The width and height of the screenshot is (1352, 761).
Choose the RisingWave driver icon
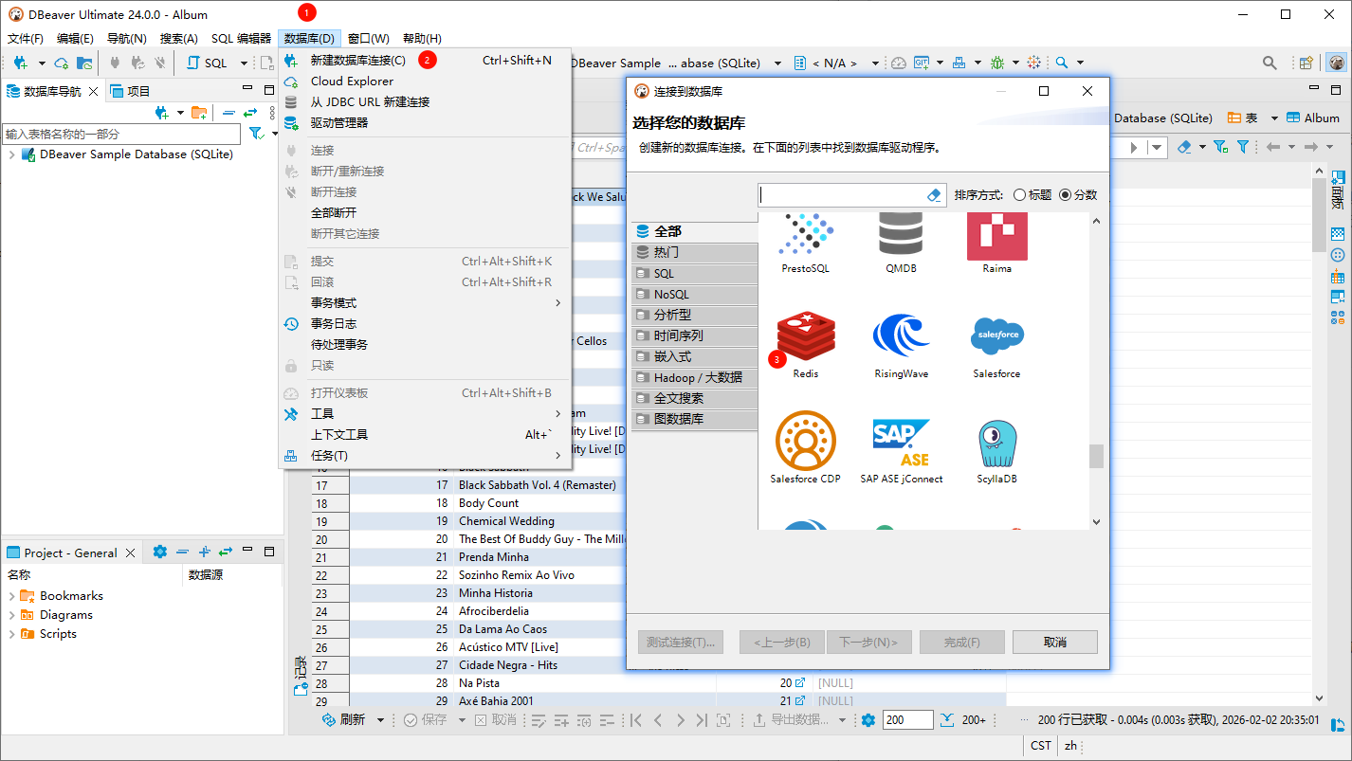click(901, 344)
